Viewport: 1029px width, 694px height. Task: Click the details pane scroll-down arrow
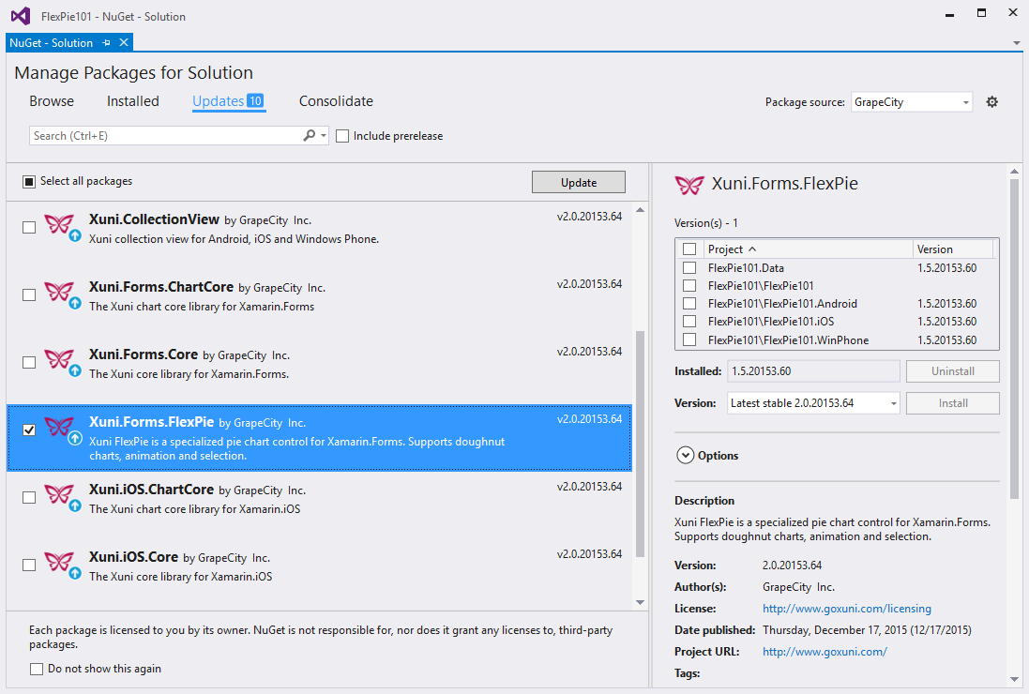[x=1015, y=680]
